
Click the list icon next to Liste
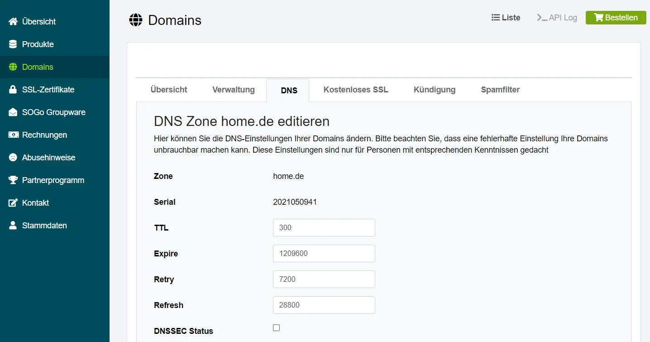(x=496, y=18)
